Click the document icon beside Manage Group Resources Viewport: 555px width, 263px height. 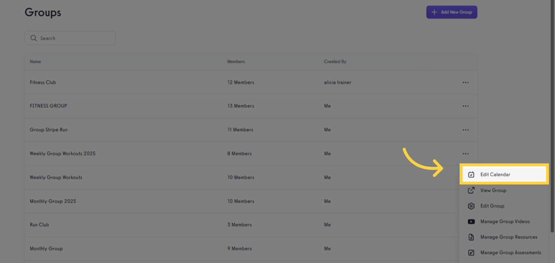pos(471,237)
